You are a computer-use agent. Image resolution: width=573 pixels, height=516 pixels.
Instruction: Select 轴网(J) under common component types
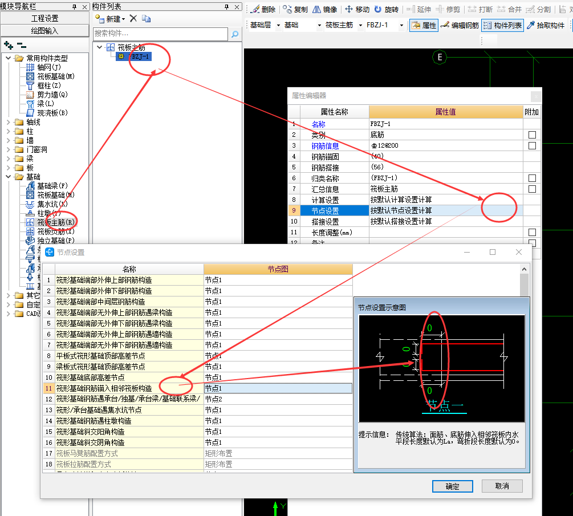[43, 67]
